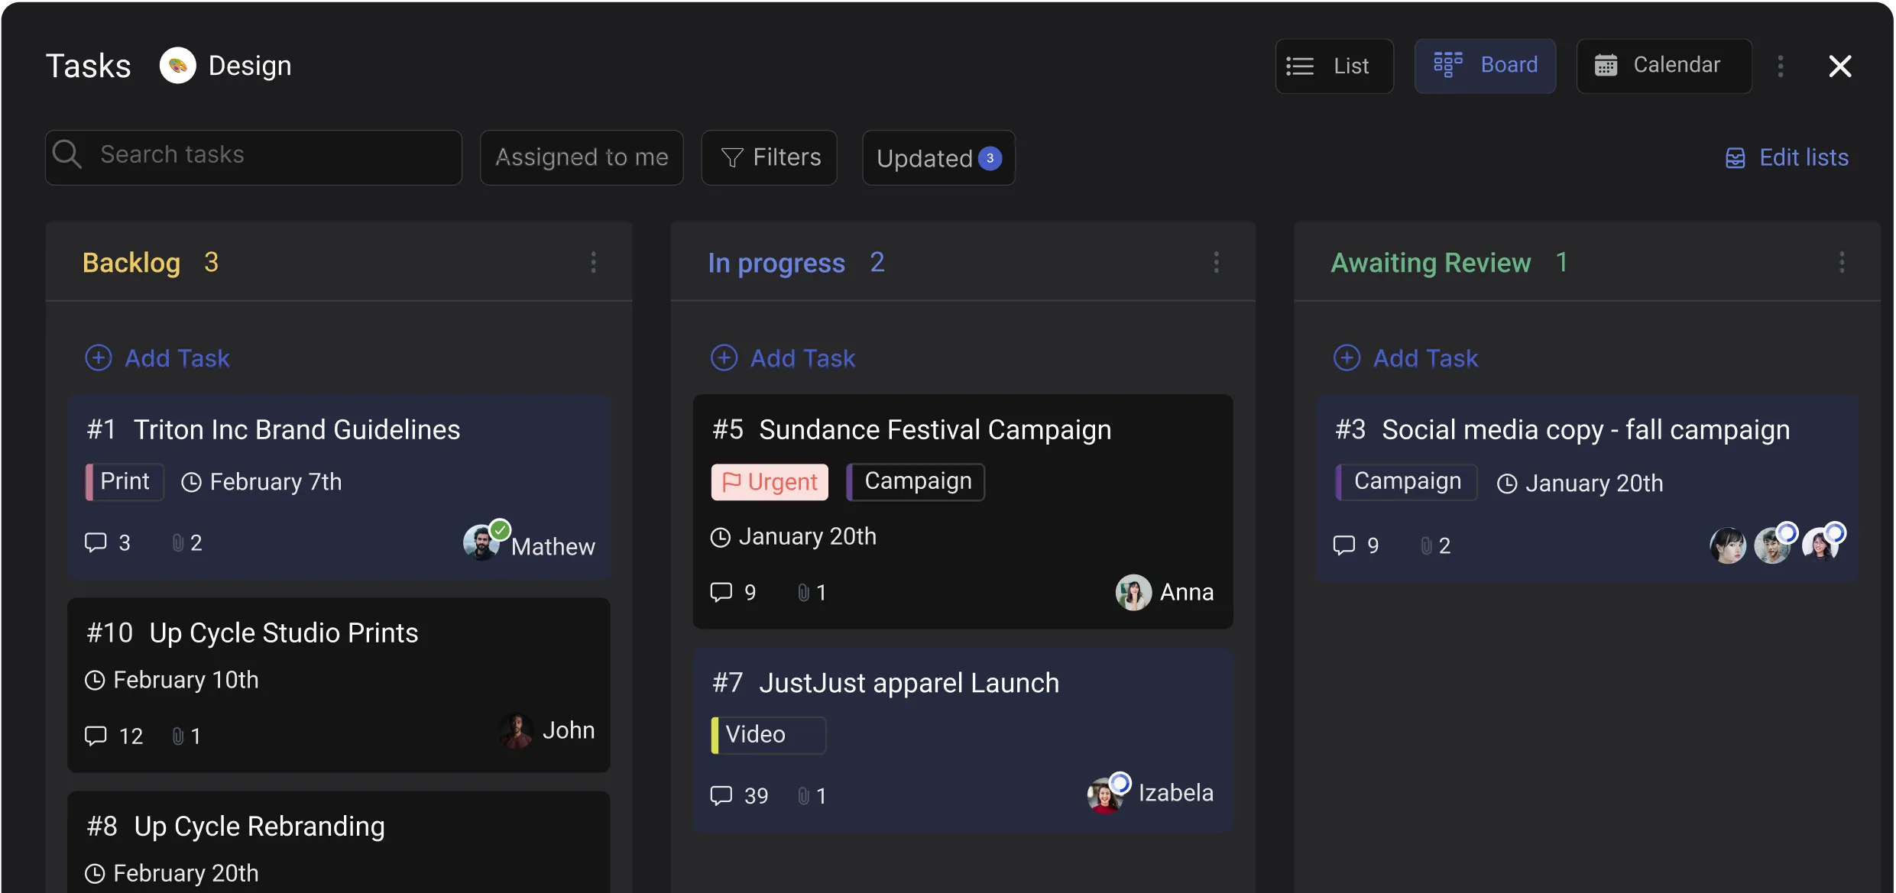Click the Urgent tag on Sundance Festival Campaign
The height and width of the screenshot is (893, 1896).
coord(769,481)
